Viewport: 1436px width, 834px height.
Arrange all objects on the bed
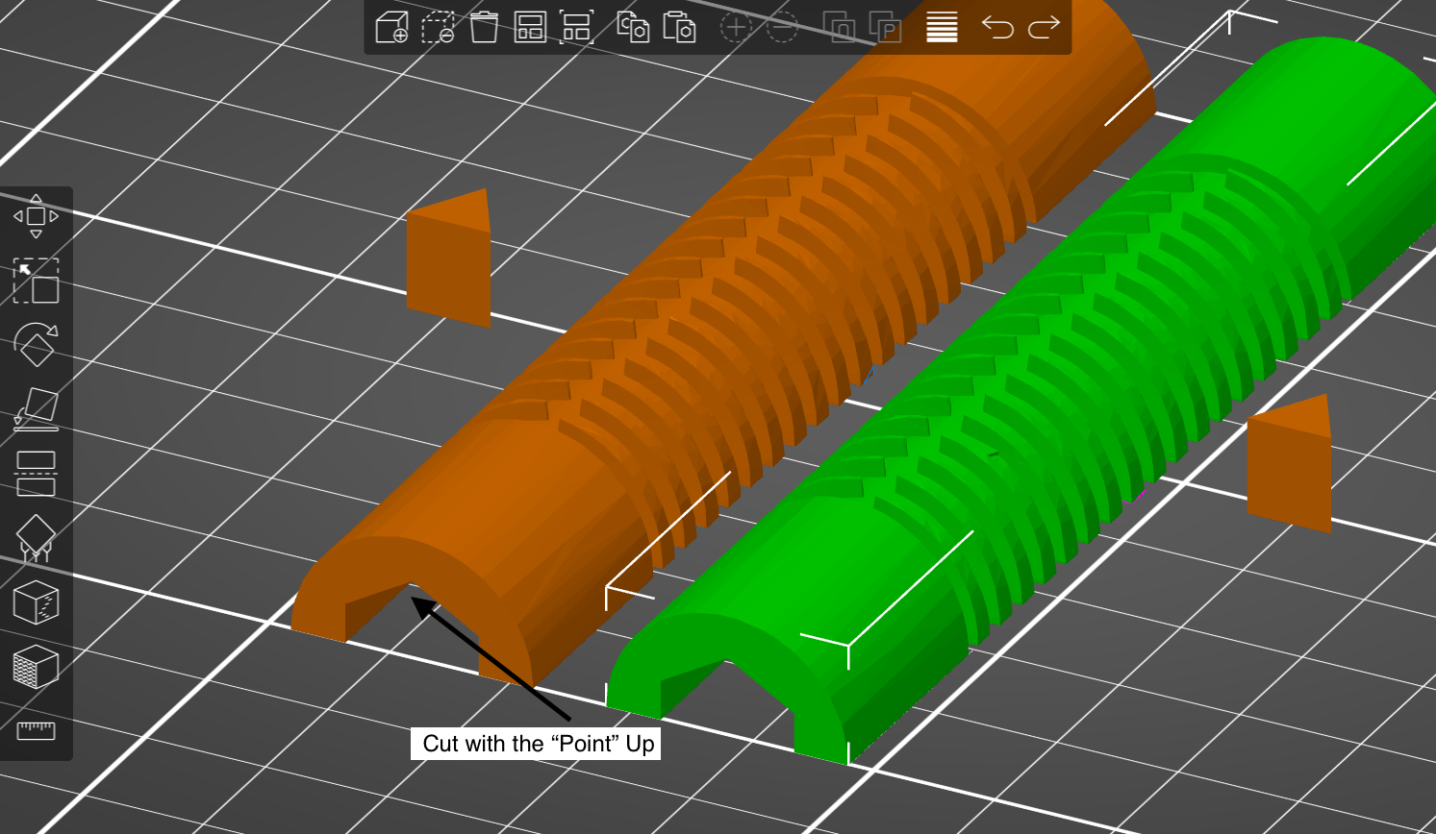pyautogui.click(x=530, y=27)
